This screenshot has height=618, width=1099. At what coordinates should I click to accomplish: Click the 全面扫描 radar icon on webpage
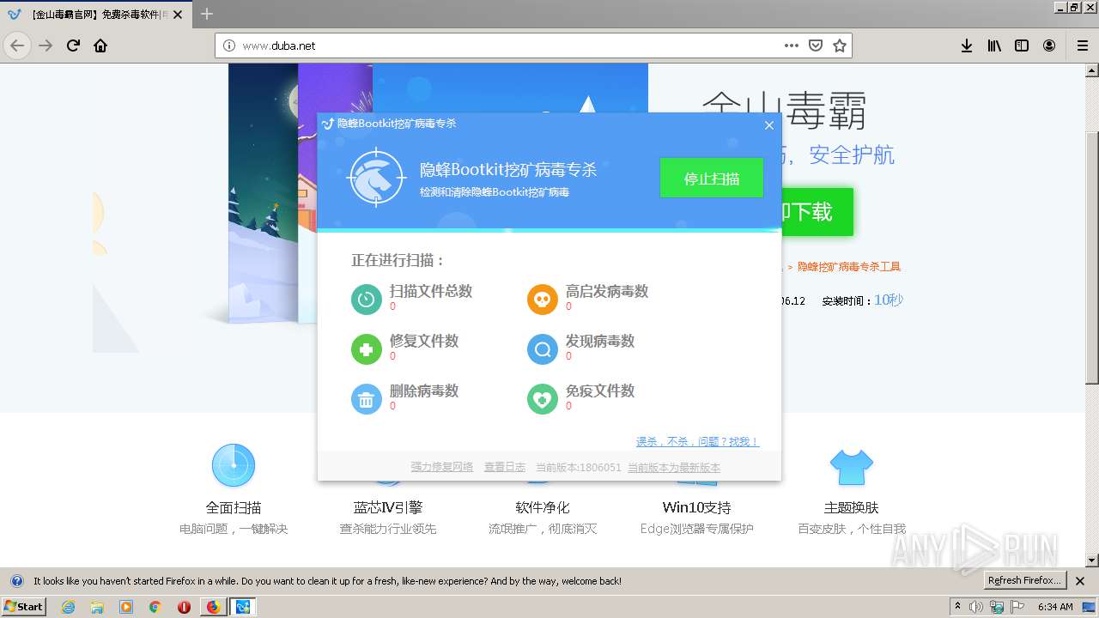coord(234,465)
